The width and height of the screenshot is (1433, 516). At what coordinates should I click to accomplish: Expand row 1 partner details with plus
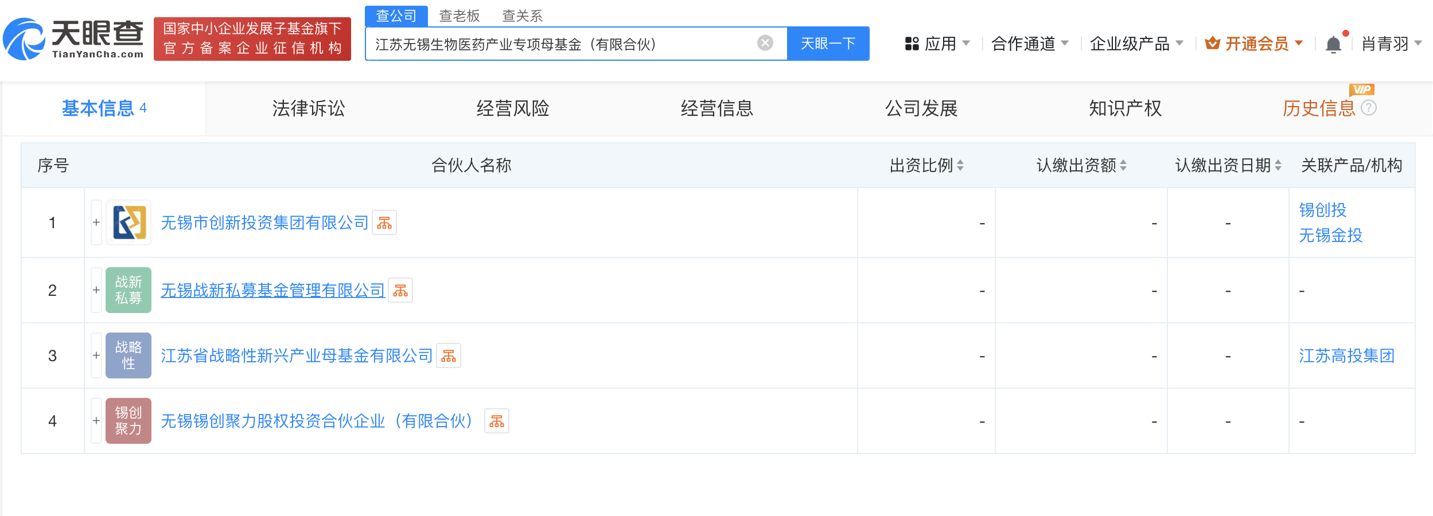click(96, 223)
